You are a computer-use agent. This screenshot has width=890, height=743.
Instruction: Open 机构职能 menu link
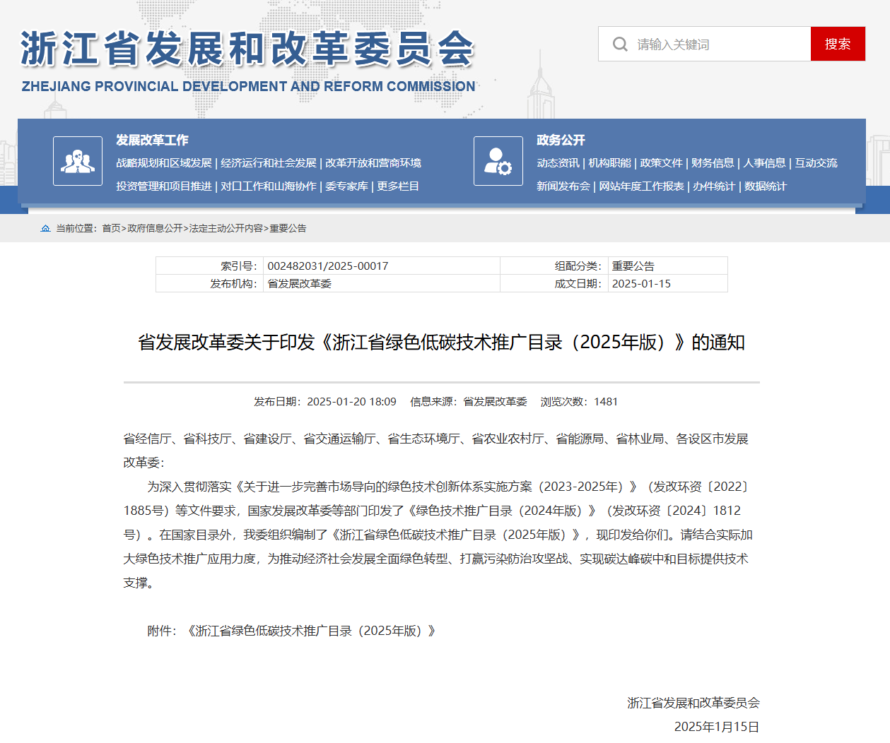[610, 163]
